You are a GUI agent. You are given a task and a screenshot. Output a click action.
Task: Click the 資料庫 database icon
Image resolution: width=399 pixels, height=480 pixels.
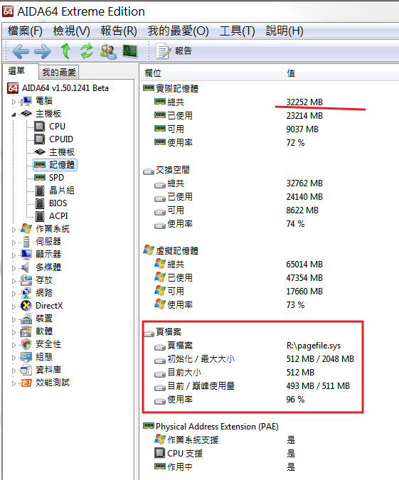[26, 370]
